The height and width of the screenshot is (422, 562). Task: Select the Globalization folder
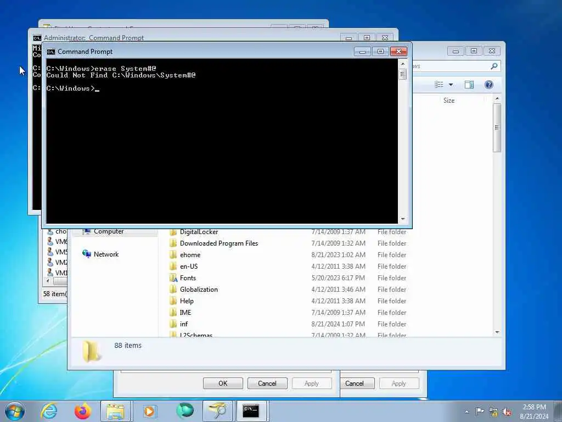tap(199, 289)
